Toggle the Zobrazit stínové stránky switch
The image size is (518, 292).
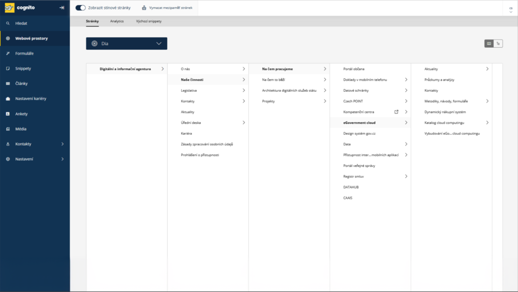80,8
